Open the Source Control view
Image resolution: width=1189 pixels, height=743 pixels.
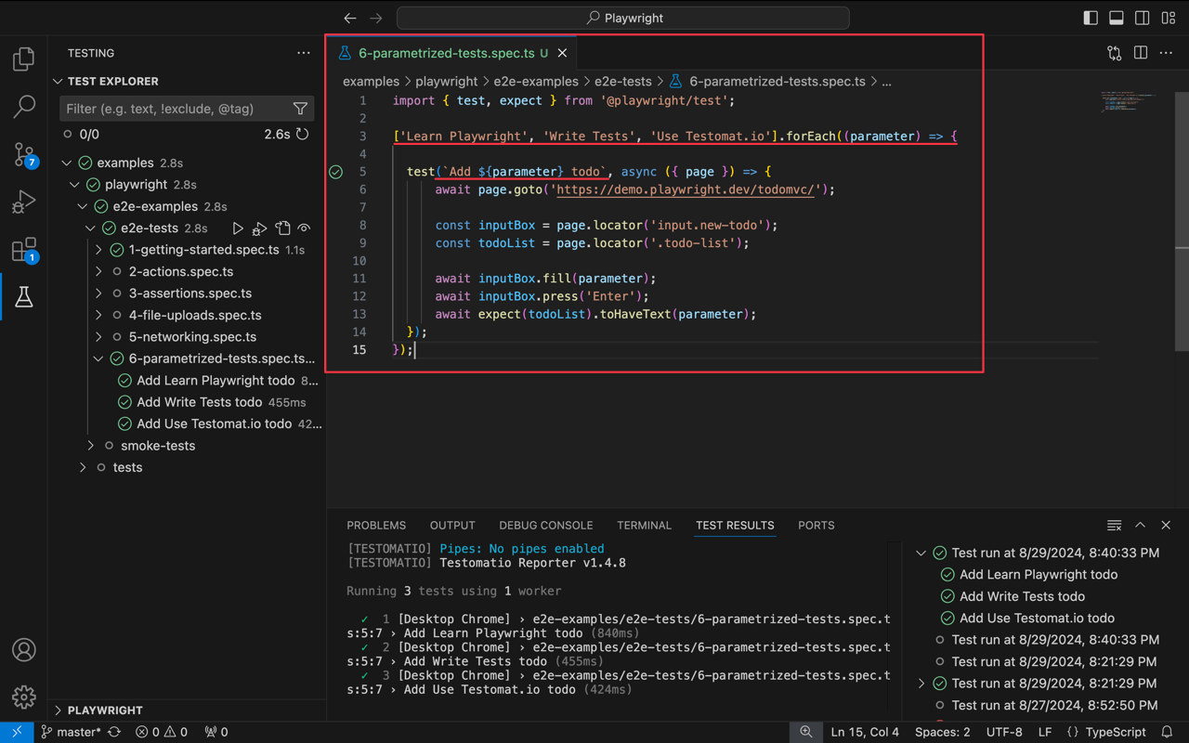[23, 155]
